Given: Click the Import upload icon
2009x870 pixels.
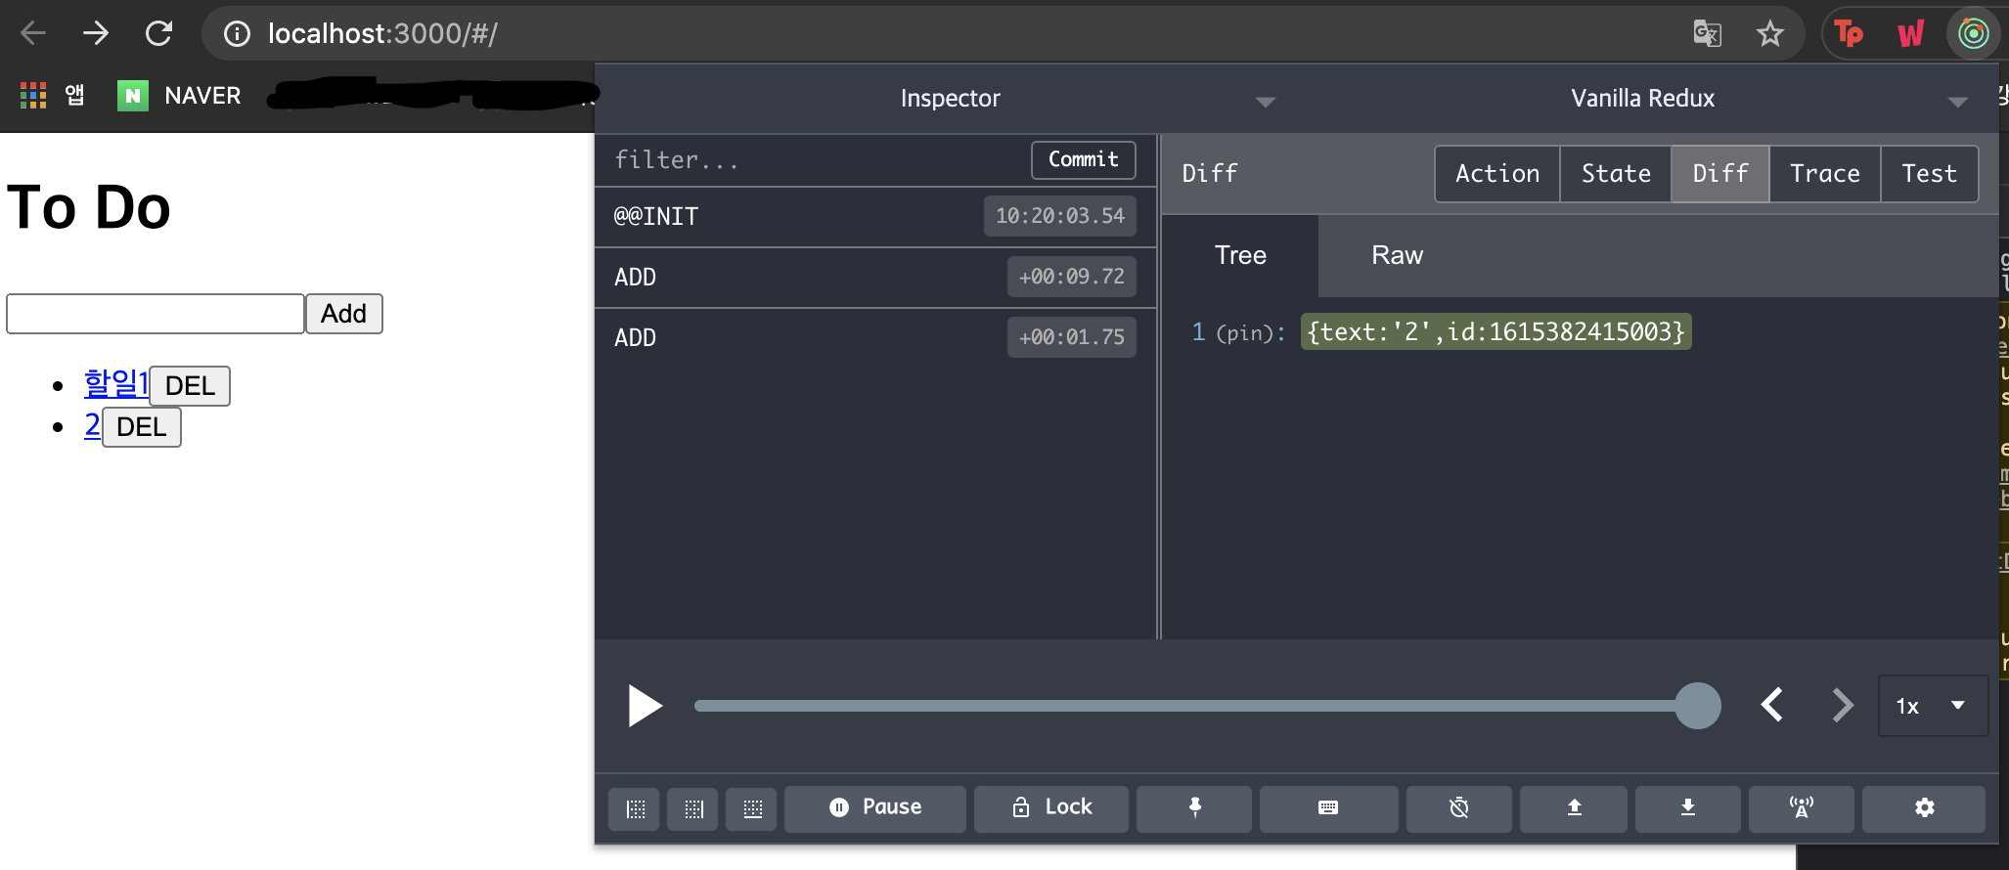Looking at the screenshot, I should 1574,808.
